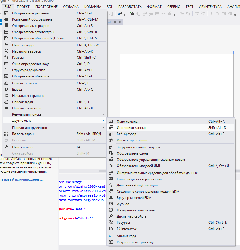
Task: Click the Ожидающие изменения clock icon
Action: tap(111, 210)
